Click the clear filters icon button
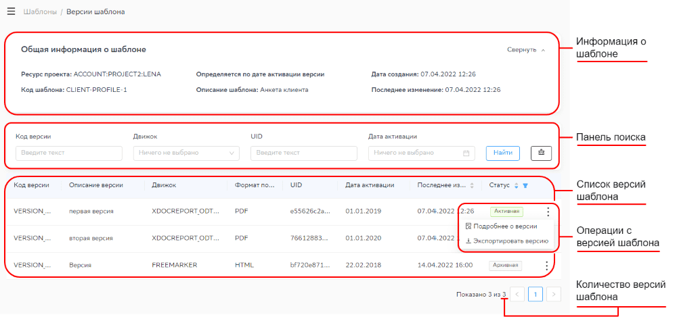This screenshot has width=677, height=319. pyautogui.click(x=541, y=153)
